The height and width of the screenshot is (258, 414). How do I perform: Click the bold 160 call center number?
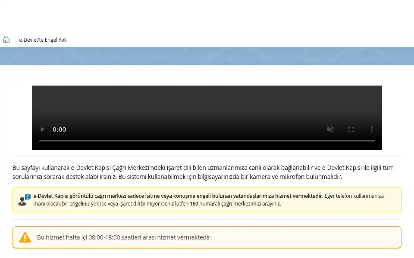click(x=194, y=204)
